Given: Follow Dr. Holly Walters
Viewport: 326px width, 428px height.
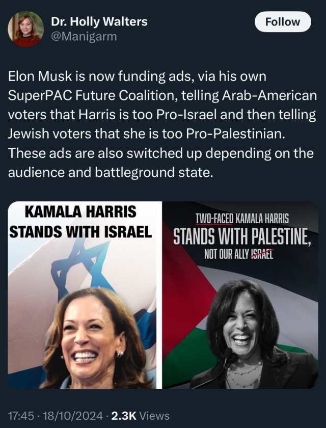Looking at the screenshot, I should tap(283, 22).
